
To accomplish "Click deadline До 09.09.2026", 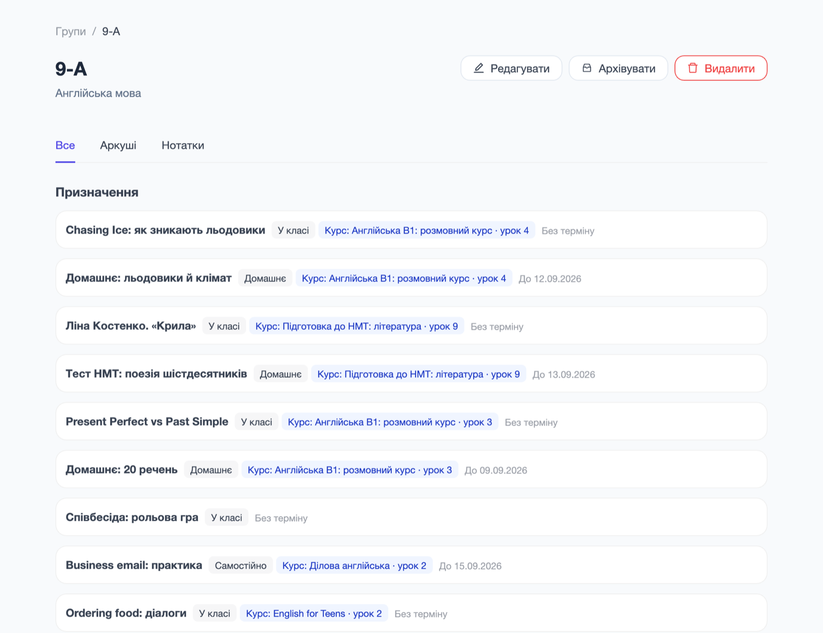I will tap(496, 470).
